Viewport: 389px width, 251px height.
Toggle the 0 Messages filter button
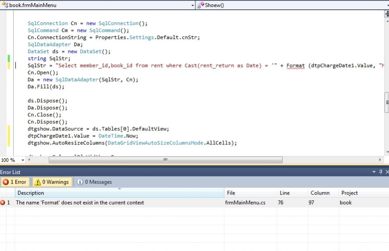(x=94, y=182)
